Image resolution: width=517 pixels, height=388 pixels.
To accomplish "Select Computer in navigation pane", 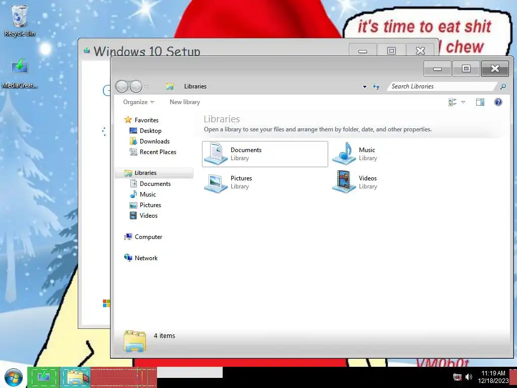I will pyautogui.click(x=148, y=237).
